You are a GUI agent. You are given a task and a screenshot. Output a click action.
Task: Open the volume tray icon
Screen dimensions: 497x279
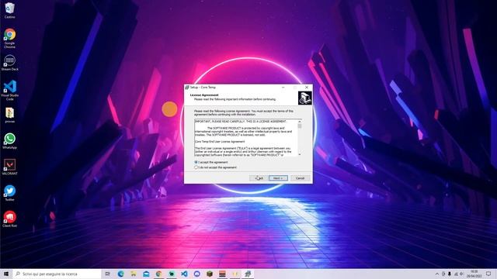click(x=462, y=274)
